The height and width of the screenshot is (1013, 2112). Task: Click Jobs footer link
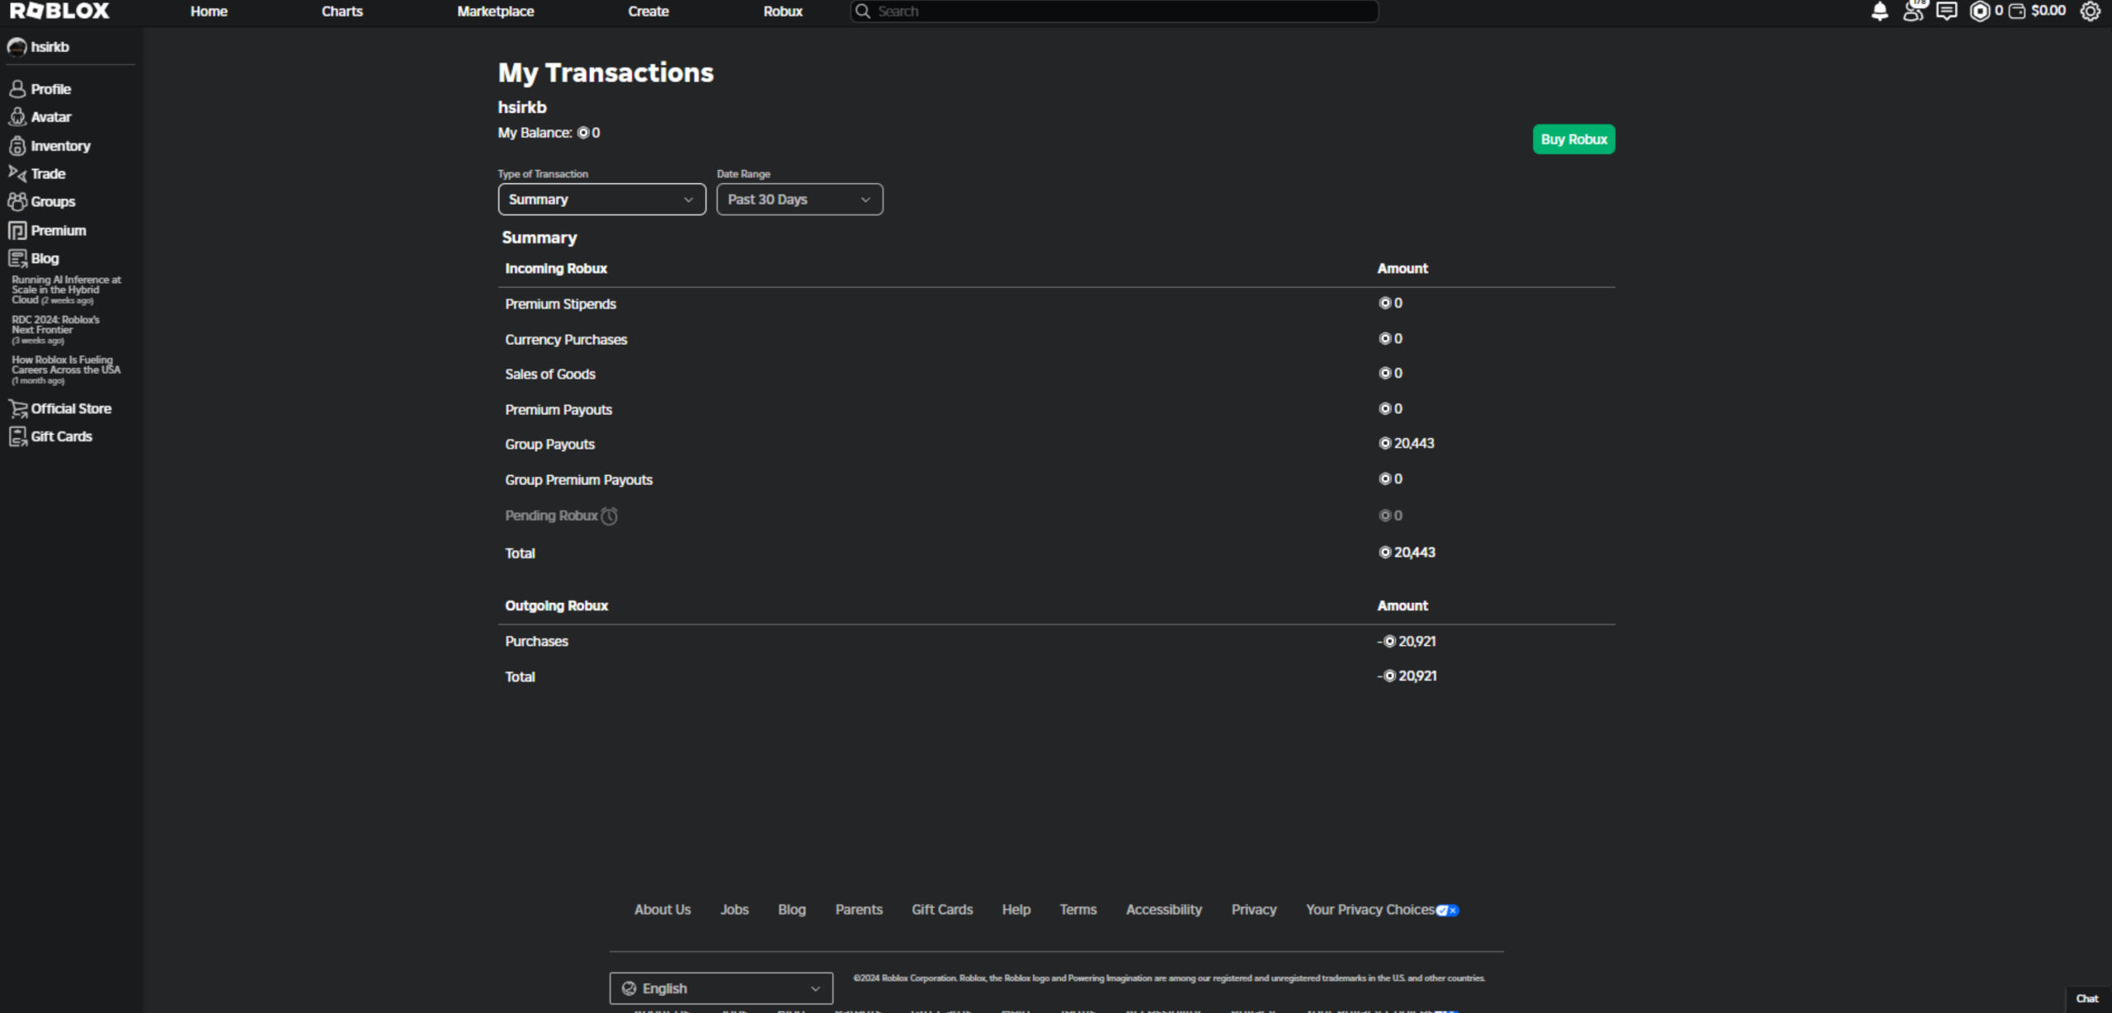734,910
